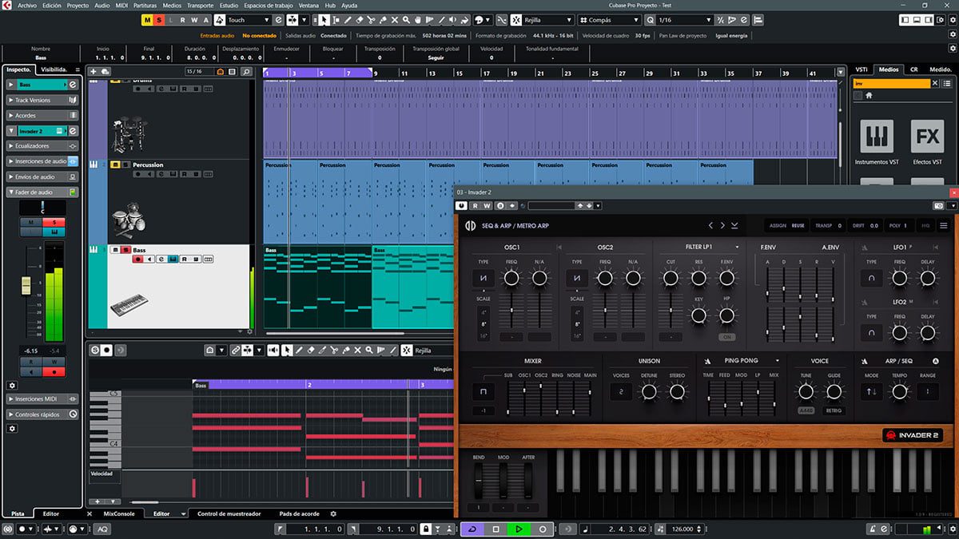This screenshot has height=539, width=959.
Task: Open the Pads de acorde tab
Action: (299, 513)
